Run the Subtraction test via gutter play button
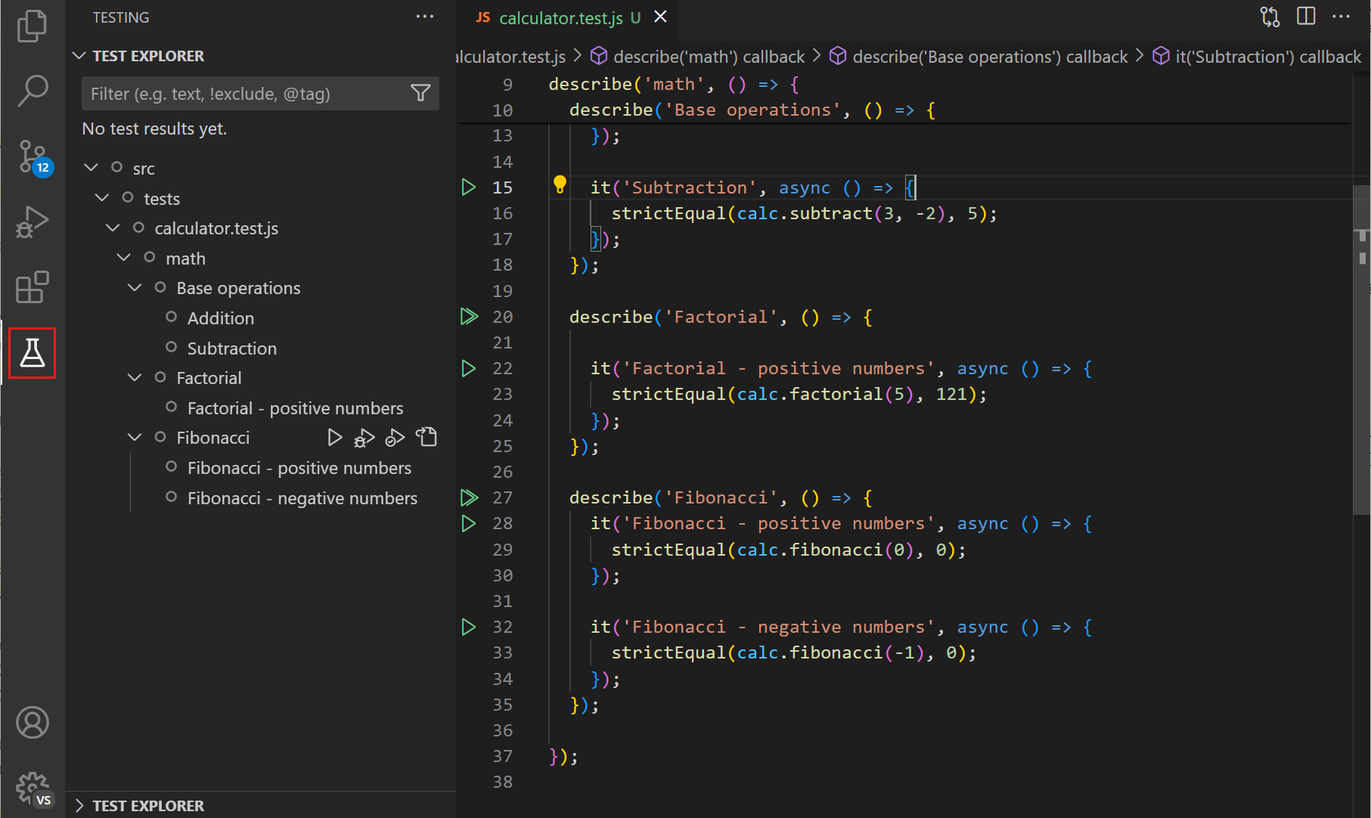1371x818 pixels. point(469,187)
